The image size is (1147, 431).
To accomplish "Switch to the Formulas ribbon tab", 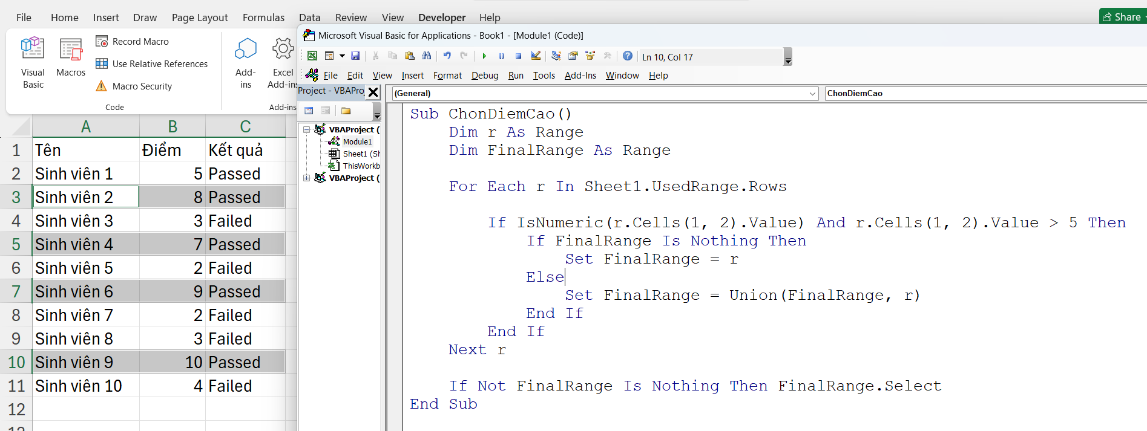I will pos(263,18).
